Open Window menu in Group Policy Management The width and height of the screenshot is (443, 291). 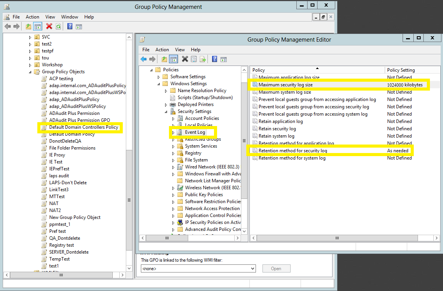coord(70,17)
